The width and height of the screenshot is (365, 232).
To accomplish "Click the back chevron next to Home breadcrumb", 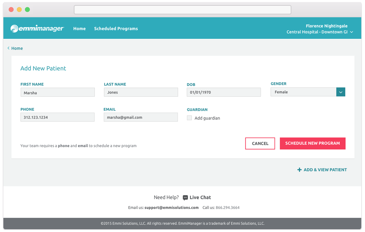I will (8, 48).
